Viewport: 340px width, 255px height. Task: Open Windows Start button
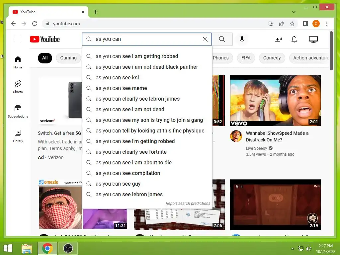coord(8,248)
